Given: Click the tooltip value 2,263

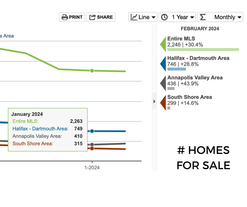Looking at the screenshot, I should coord(76,121).
